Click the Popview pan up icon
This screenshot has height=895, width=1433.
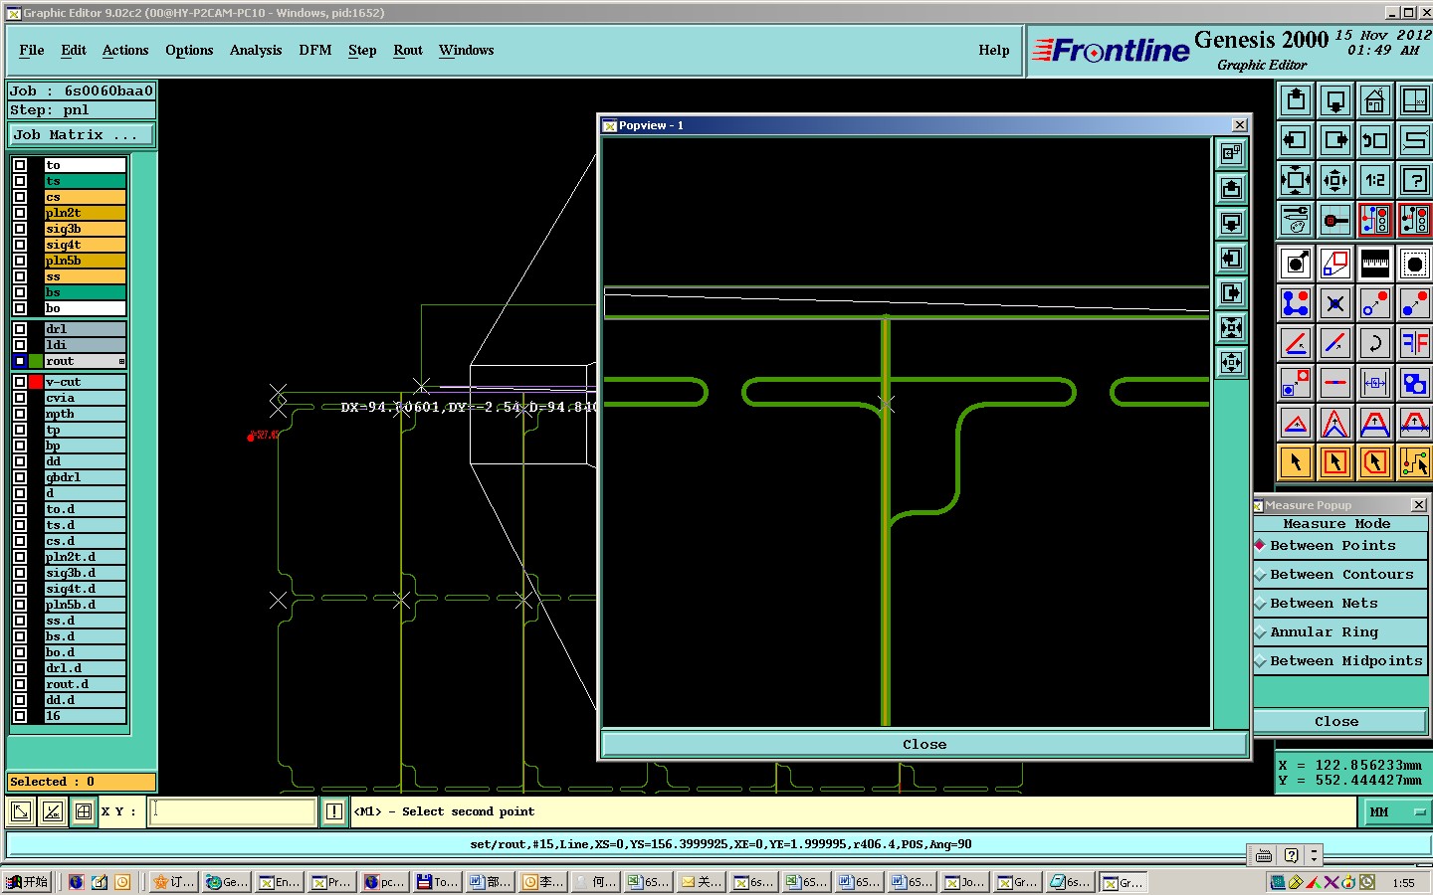tap(1232, 189)
